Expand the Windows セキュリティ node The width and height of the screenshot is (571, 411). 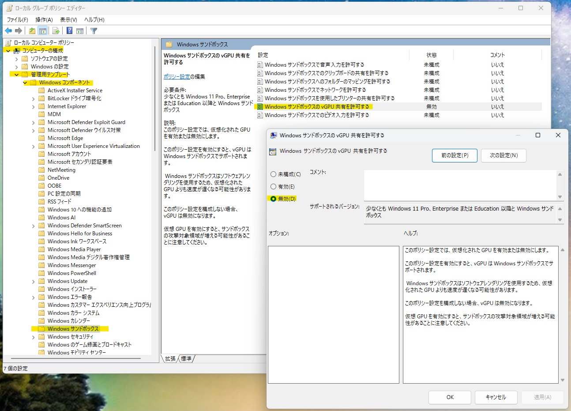click(33, 337)
